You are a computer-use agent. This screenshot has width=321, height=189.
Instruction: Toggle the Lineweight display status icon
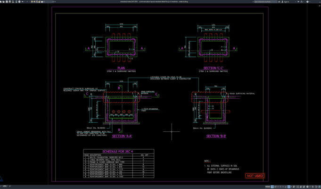coord(294,187)
